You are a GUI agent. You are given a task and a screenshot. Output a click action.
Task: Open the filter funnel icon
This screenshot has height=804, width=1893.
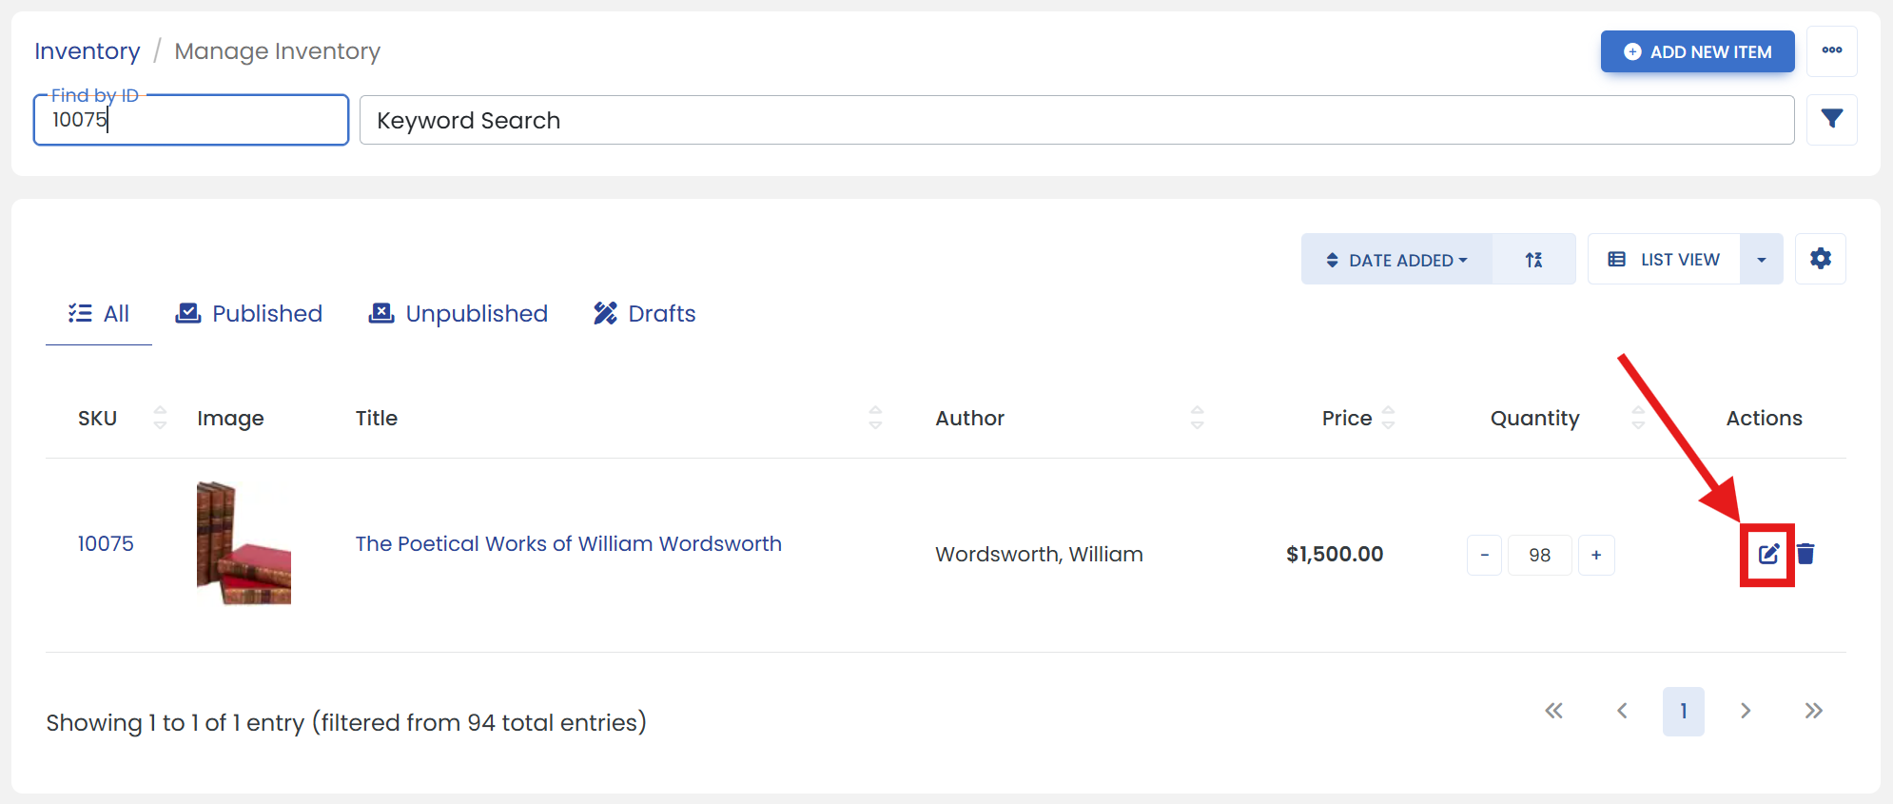(x=1831, y=119)
